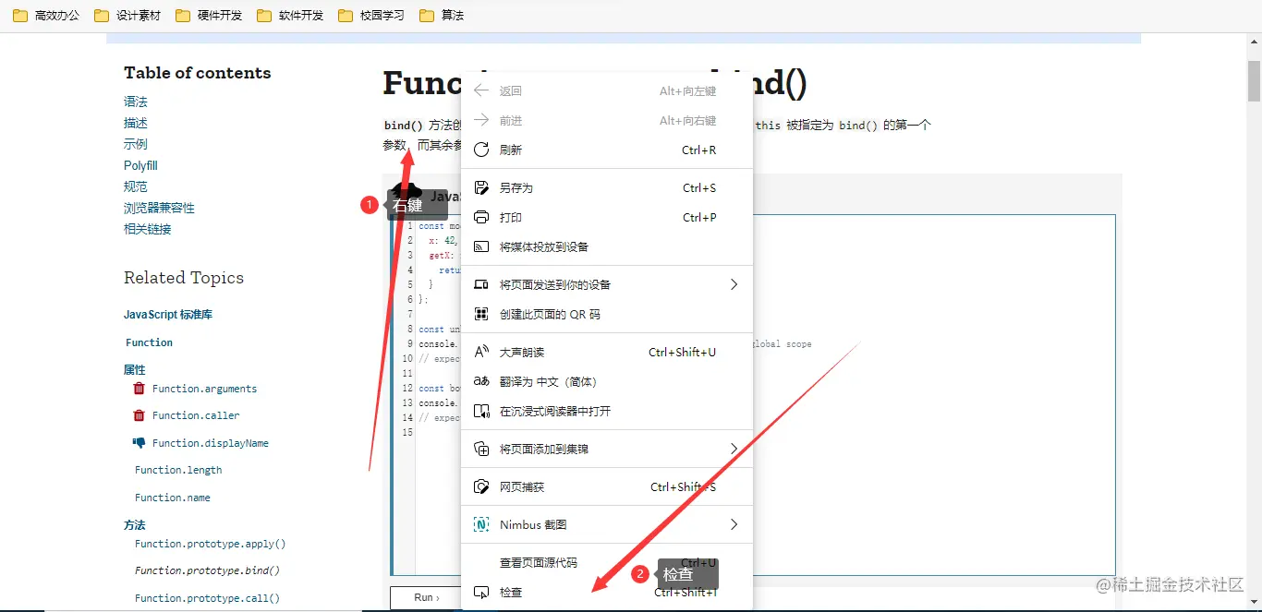Click the refresh icon in context menu
The height and width of the screenshot is (612, 1262).
coord(480,150)
